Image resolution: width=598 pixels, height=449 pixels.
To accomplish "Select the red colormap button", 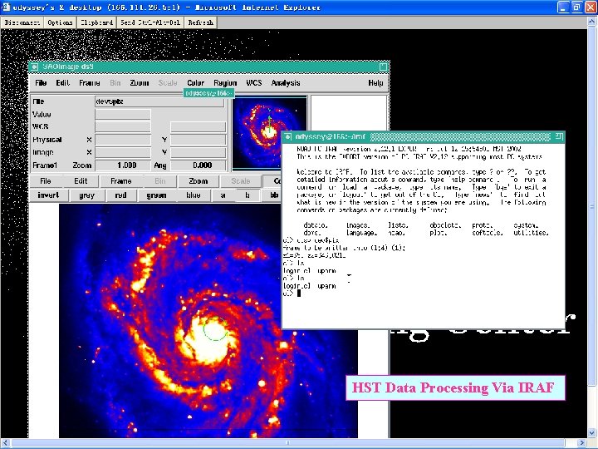I will point(120,195).
